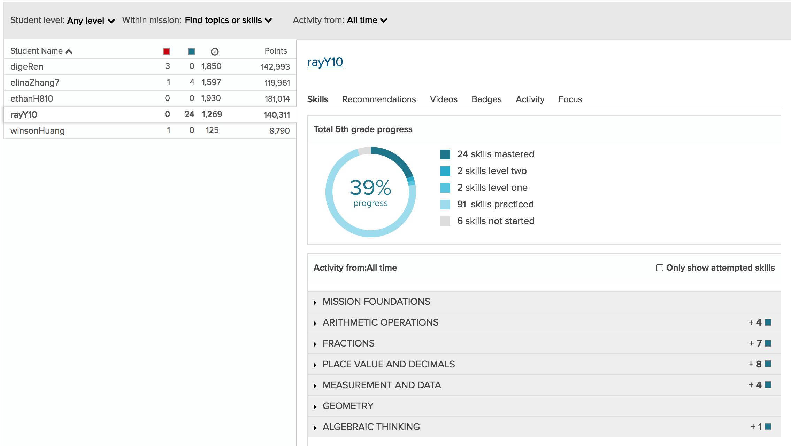Viewport: 791px width, 446px height.
Task: Switch to the Skills tab
Action: pos(317,99)
